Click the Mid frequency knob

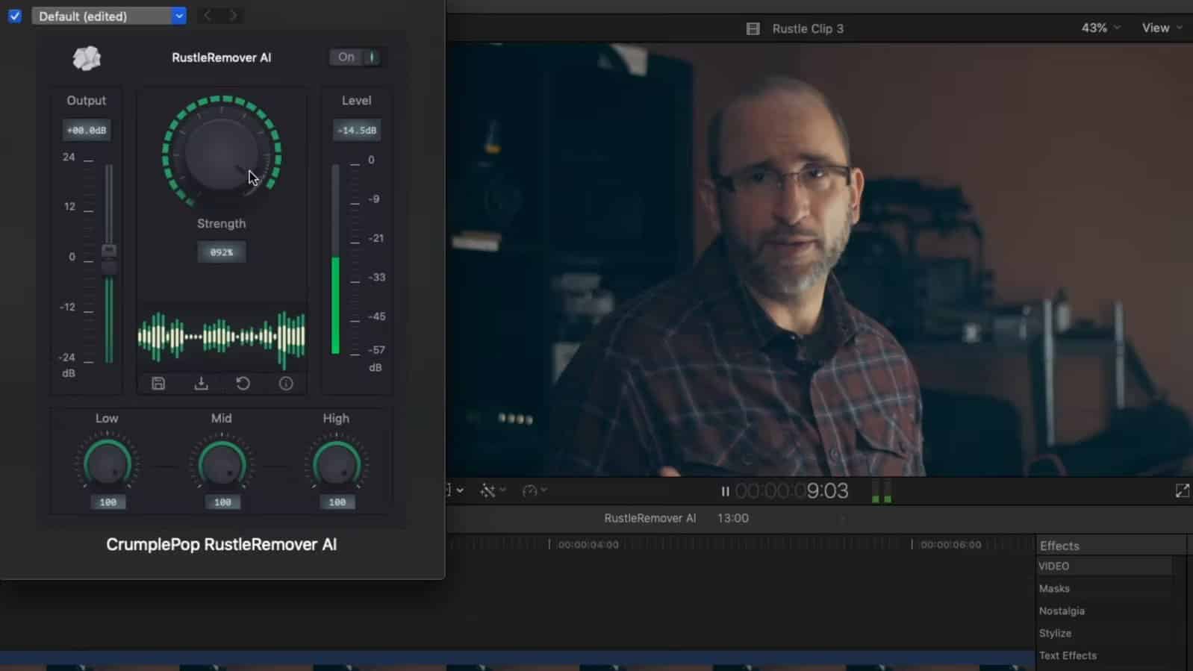pos(222,464)
